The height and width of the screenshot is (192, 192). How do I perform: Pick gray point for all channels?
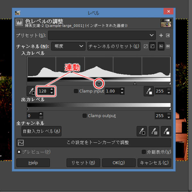click(x=154, y=131)
